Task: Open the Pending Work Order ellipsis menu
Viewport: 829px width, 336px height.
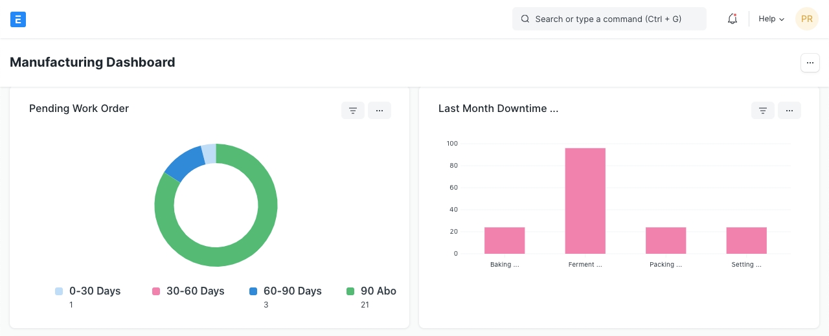Action: click(x=380, y=111)
